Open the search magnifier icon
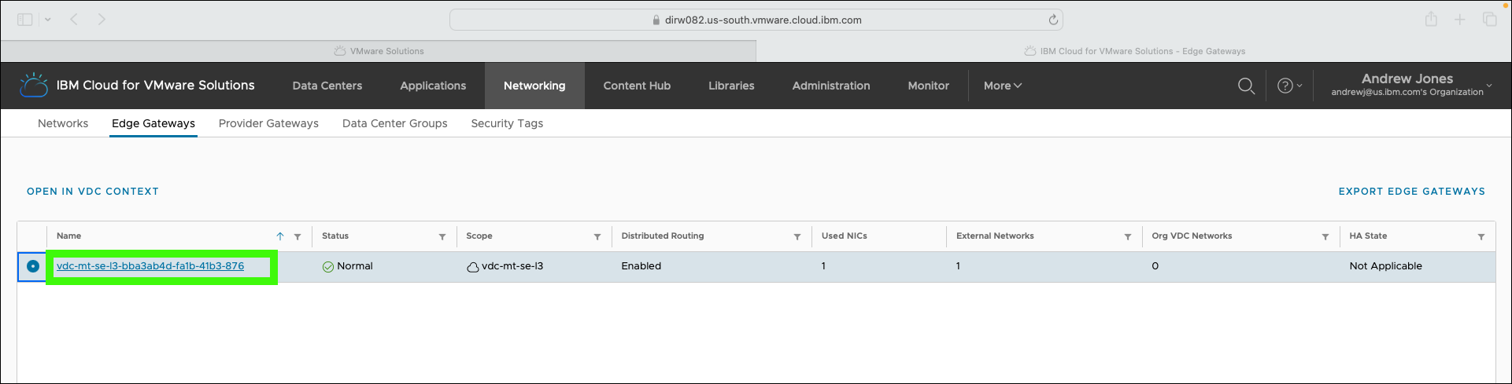The height and width of the screenshot is (384, 1512). 1246,86
